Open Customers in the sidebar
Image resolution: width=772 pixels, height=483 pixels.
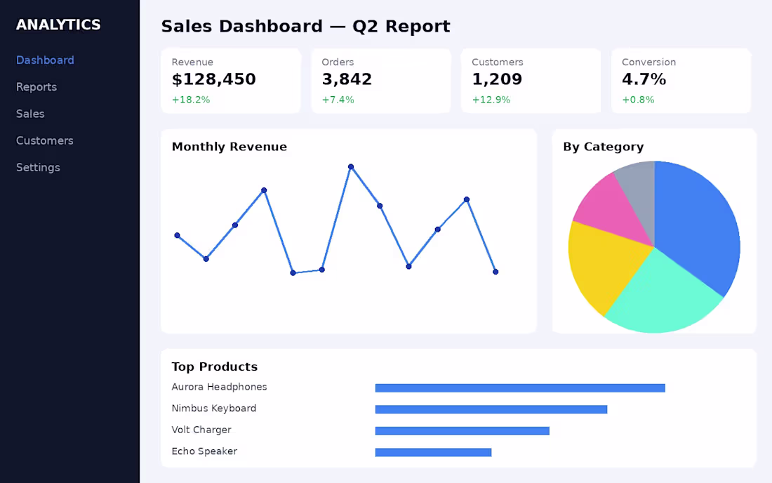(x=45, y=141)
